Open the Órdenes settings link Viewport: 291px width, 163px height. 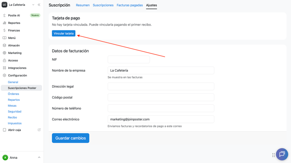tap(13, 94)
